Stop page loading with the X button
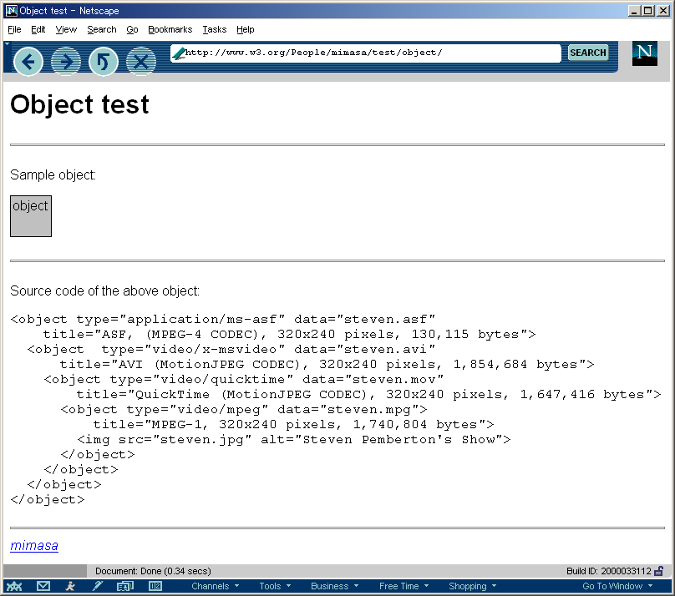The height and width of the screenshot is (596, 675). tap(141, 62)
